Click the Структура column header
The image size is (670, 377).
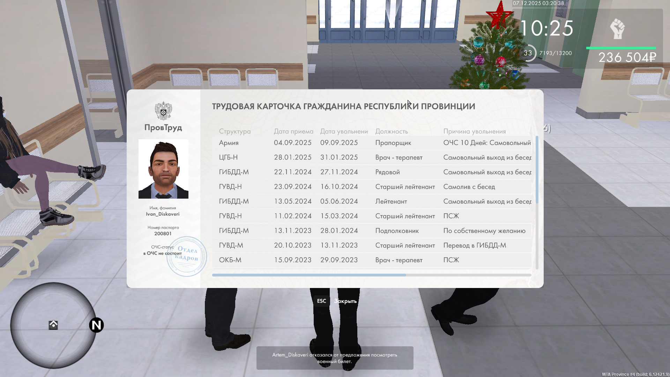click(234, 131)
